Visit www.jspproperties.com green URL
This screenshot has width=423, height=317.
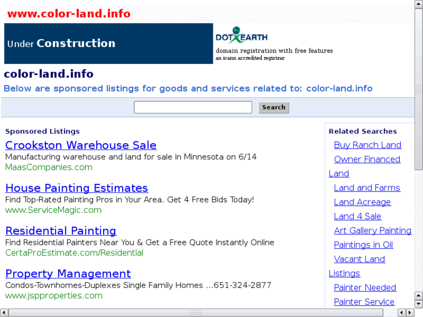click(x=54, y=295)
